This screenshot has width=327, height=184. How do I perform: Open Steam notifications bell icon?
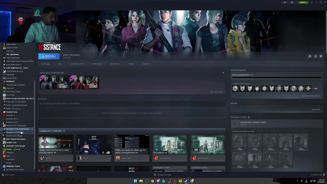(x=292, y=2)
